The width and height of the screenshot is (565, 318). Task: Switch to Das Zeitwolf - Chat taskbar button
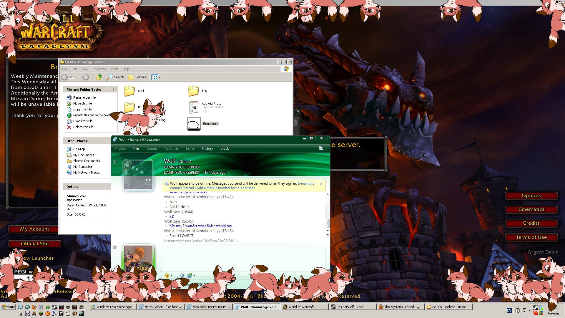[x=353, y=307]
